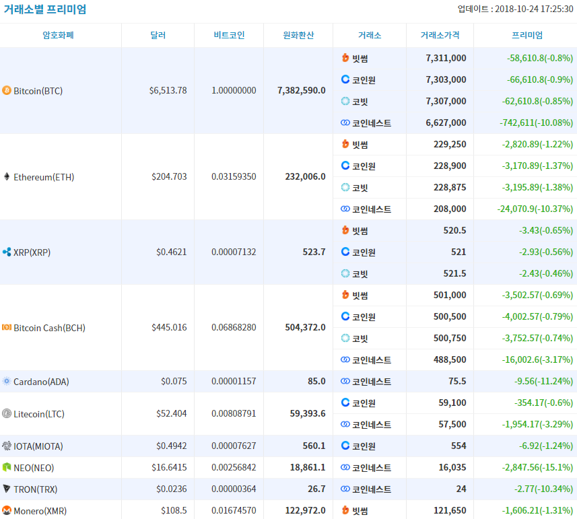
Task: Sort by 프리미엄 column header
Action: 527,35
